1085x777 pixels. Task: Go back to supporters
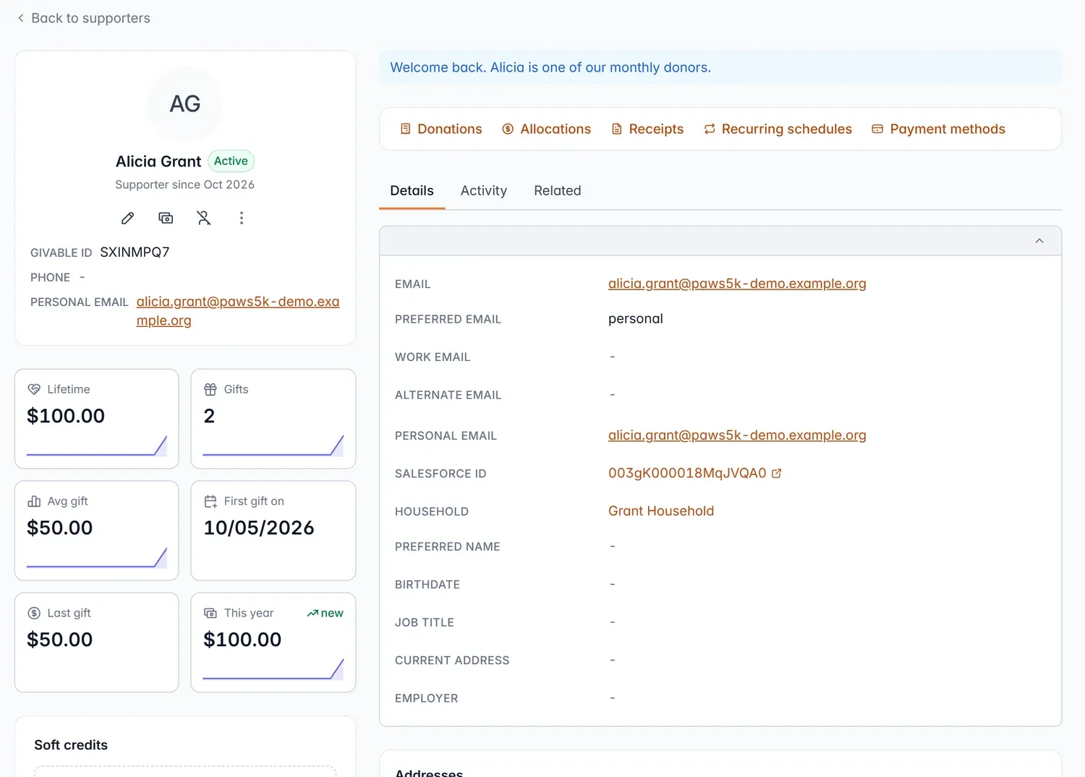tap(84, 18)
